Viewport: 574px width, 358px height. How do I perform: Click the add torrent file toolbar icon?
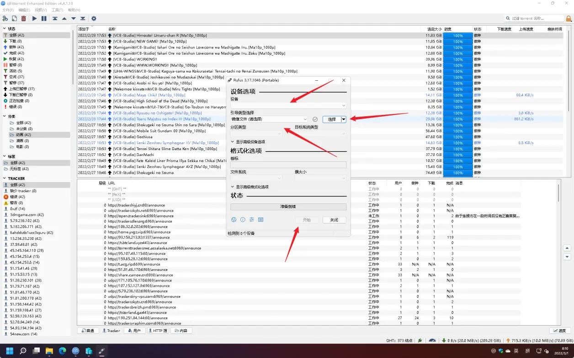pyautogui.click(x=14, y=19)
